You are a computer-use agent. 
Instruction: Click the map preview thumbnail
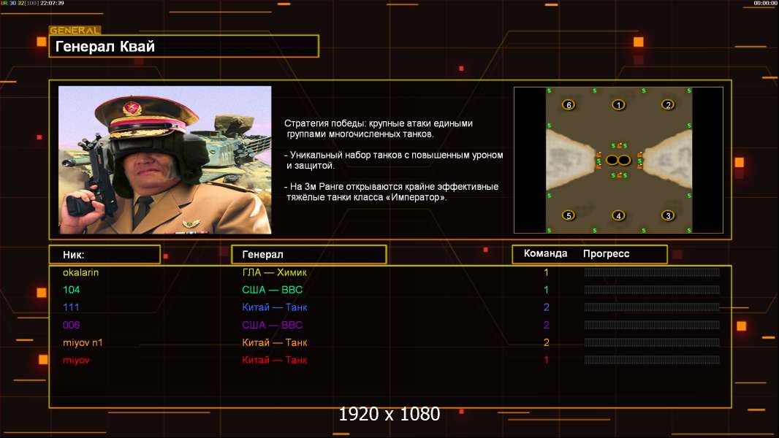[x=618, y=160]
